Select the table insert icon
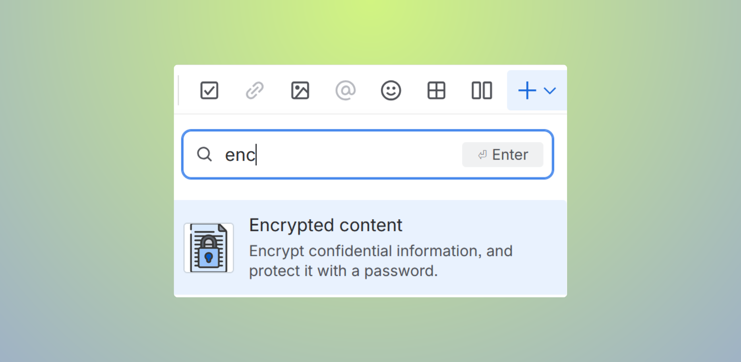Screen dimensions: 741x362 (436, 90)
